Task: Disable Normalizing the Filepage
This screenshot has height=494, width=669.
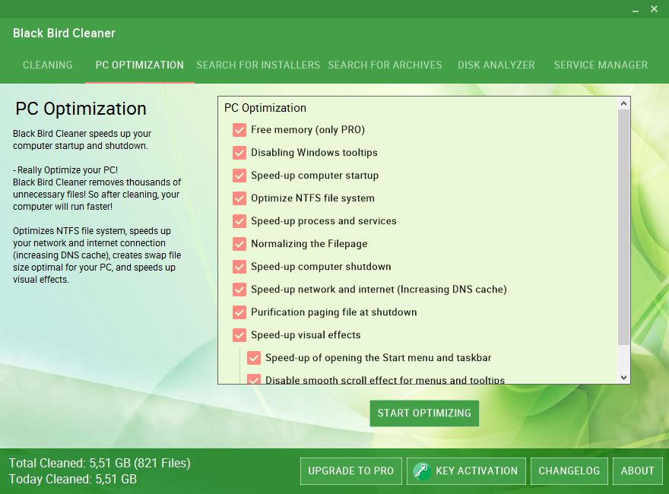Action: tap(239, 243)
